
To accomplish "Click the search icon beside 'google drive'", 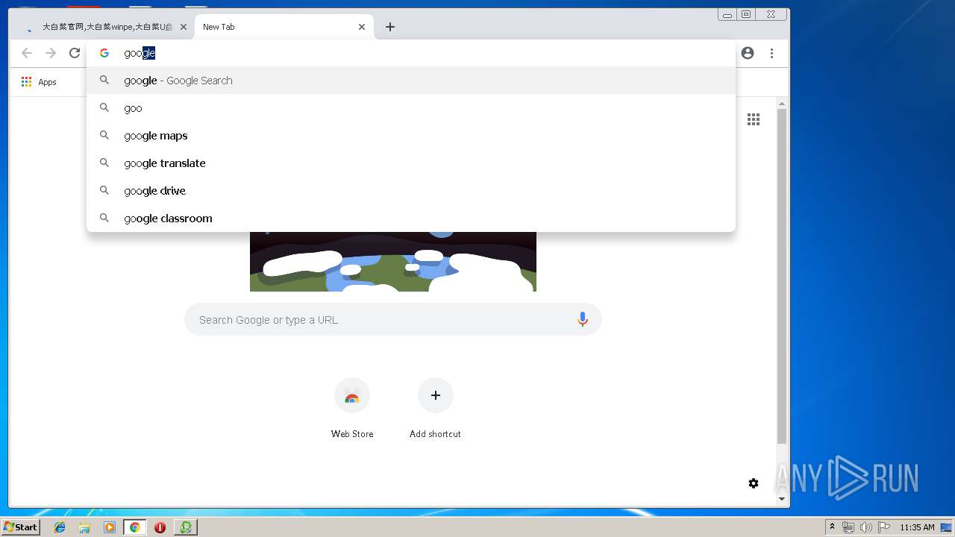I will click(x=104, y=190).
